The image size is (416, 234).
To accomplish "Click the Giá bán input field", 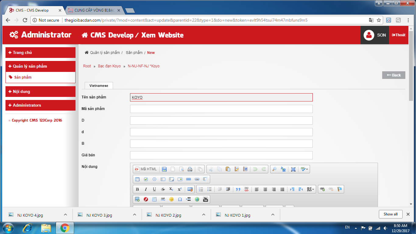I will point(221,155).
